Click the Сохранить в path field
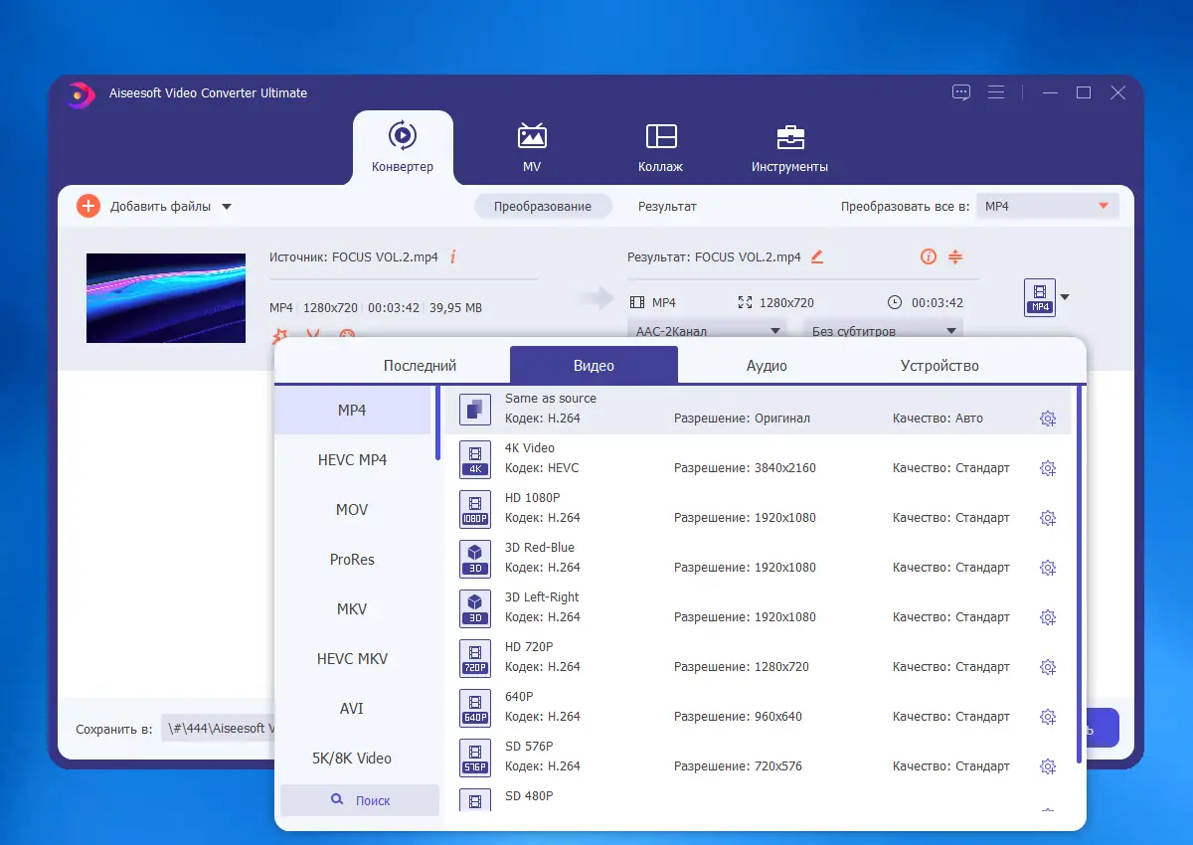Screen dimensions: 1193x845 (x=218, y=729)
